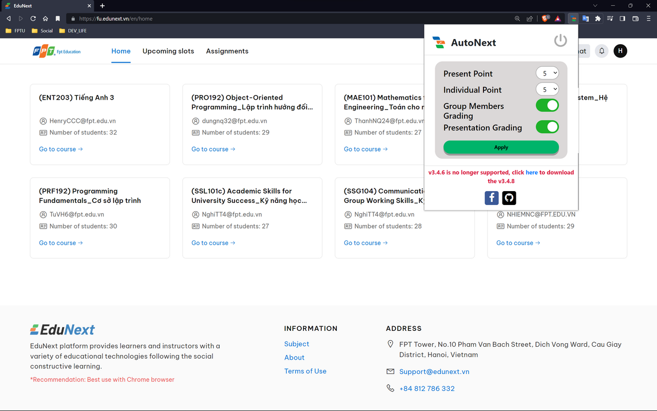Click the AutoNext power button icon
657x411 pixels.
tap(561, 41)
